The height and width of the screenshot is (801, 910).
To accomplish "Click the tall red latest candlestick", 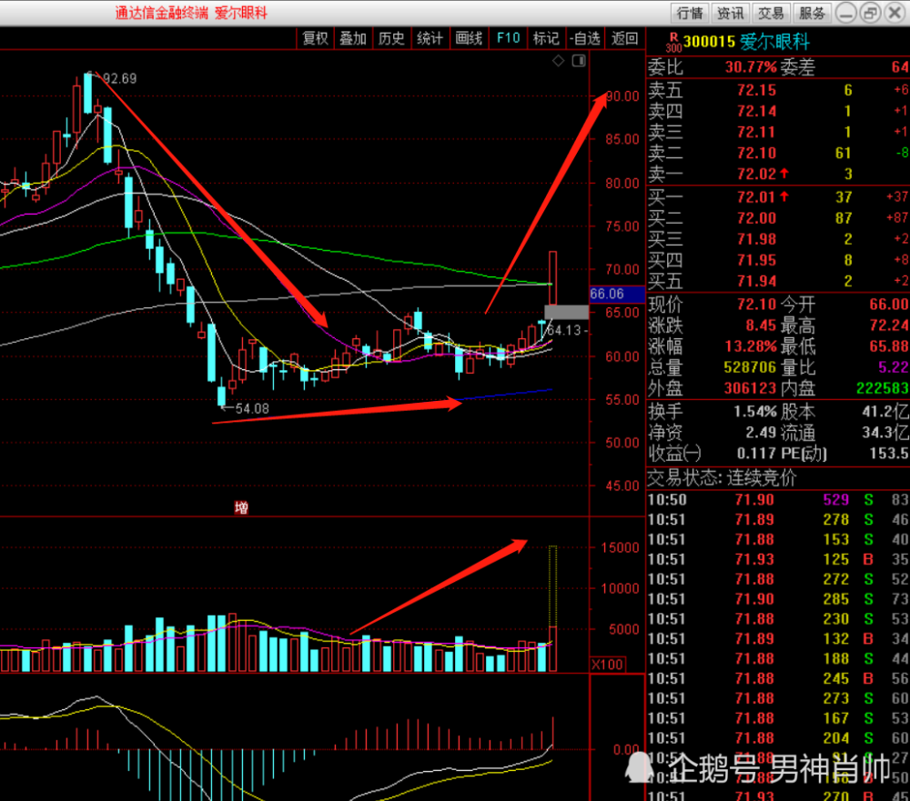I will click(552, 278).
